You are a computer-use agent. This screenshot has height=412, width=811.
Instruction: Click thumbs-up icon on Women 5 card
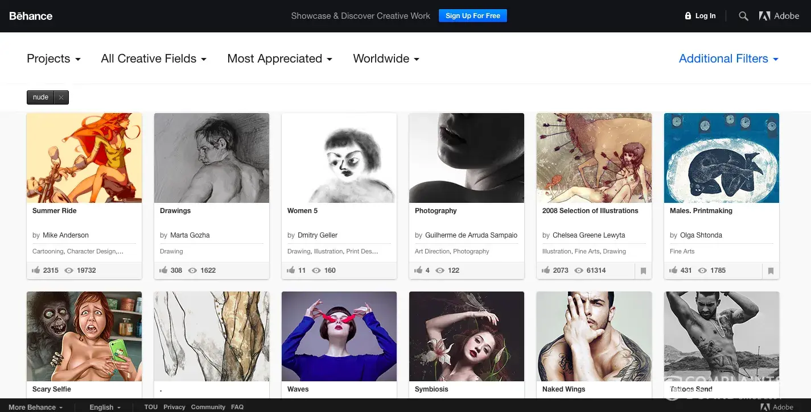[x=291, y=270]
